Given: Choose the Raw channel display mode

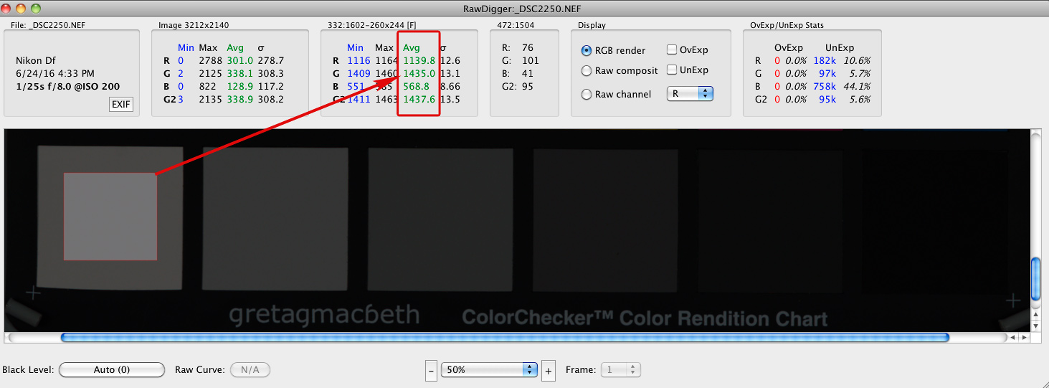Looking at the screenshot, I should [x=587, y=95].
